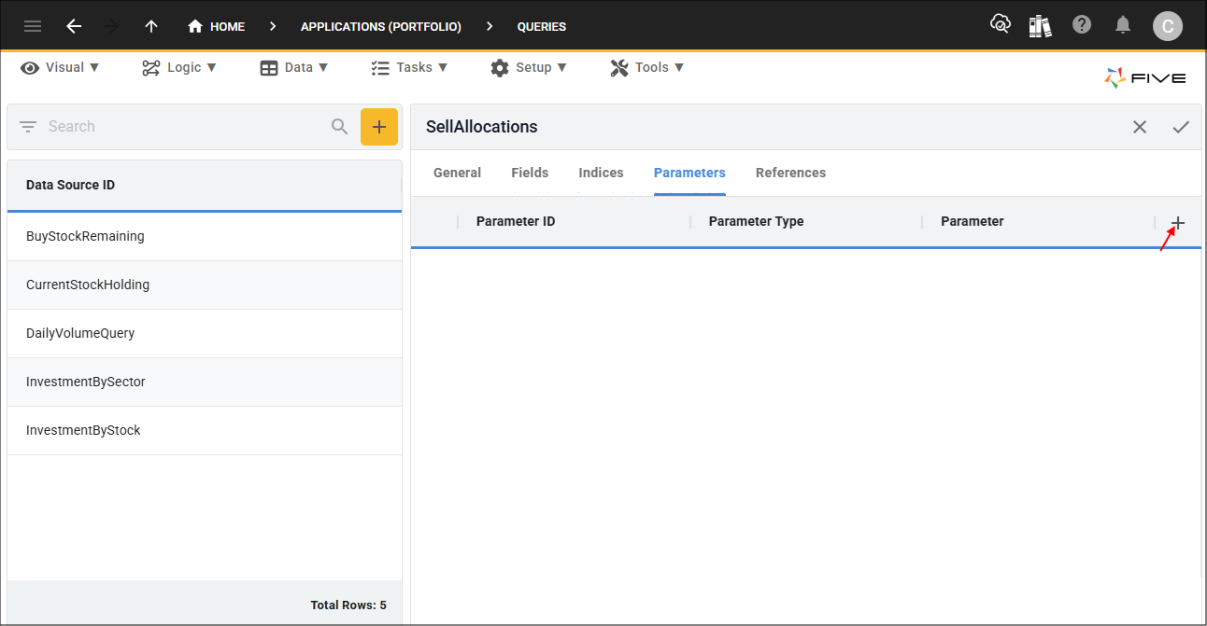Switch to the References tab
Screen dimensions: 1207x626
pyautogui.click(x=790, y=173)
